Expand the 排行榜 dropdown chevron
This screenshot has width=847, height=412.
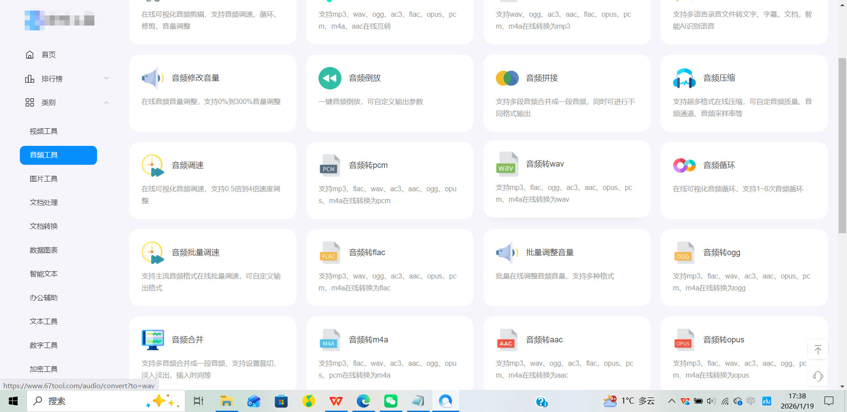coord(106,78)
